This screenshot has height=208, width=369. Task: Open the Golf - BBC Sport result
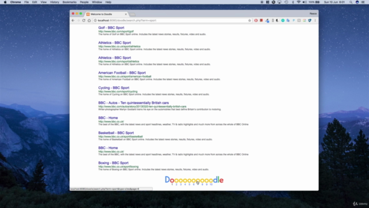[111, 28]
